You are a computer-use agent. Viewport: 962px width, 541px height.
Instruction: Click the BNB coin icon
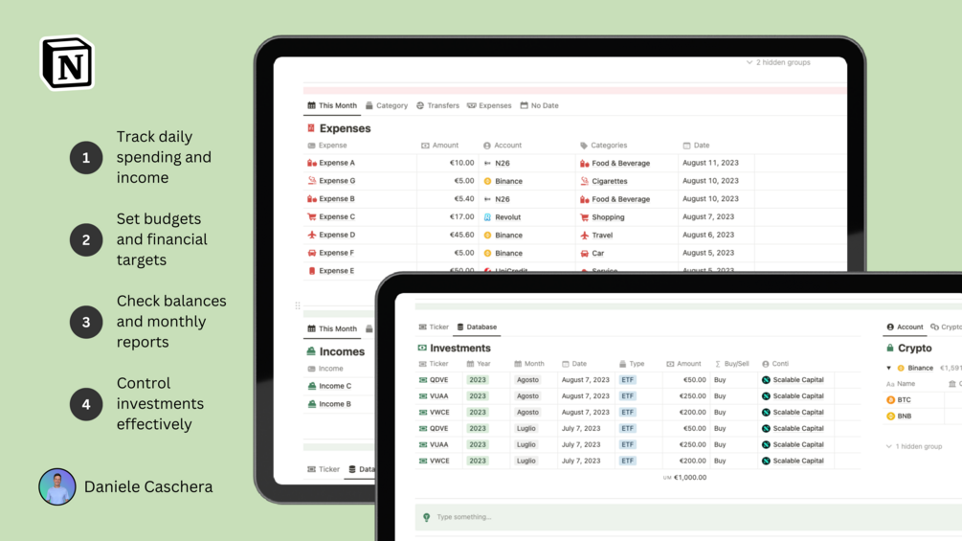click(x=891, y=416)
